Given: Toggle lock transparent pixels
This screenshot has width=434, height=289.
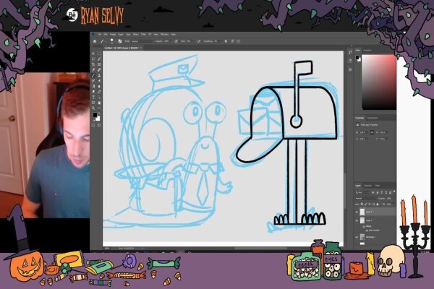Looking at the screenshot, I should (x=362, y=204).
